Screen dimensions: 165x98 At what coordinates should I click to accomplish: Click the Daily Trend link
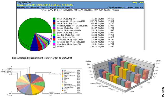[138, 2]
